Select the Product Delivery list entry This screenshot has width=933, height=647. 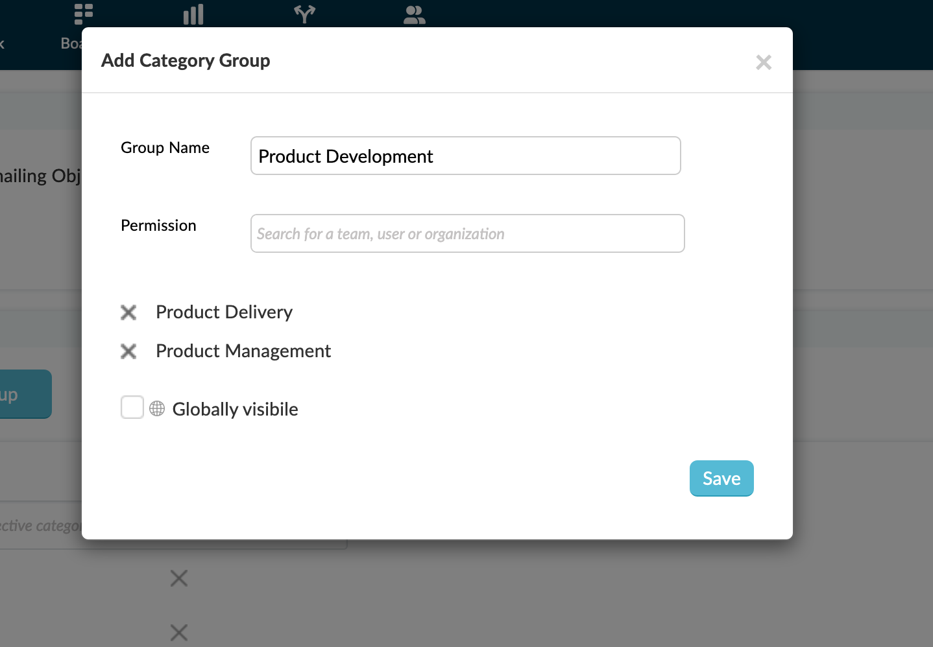coord(224,312)
